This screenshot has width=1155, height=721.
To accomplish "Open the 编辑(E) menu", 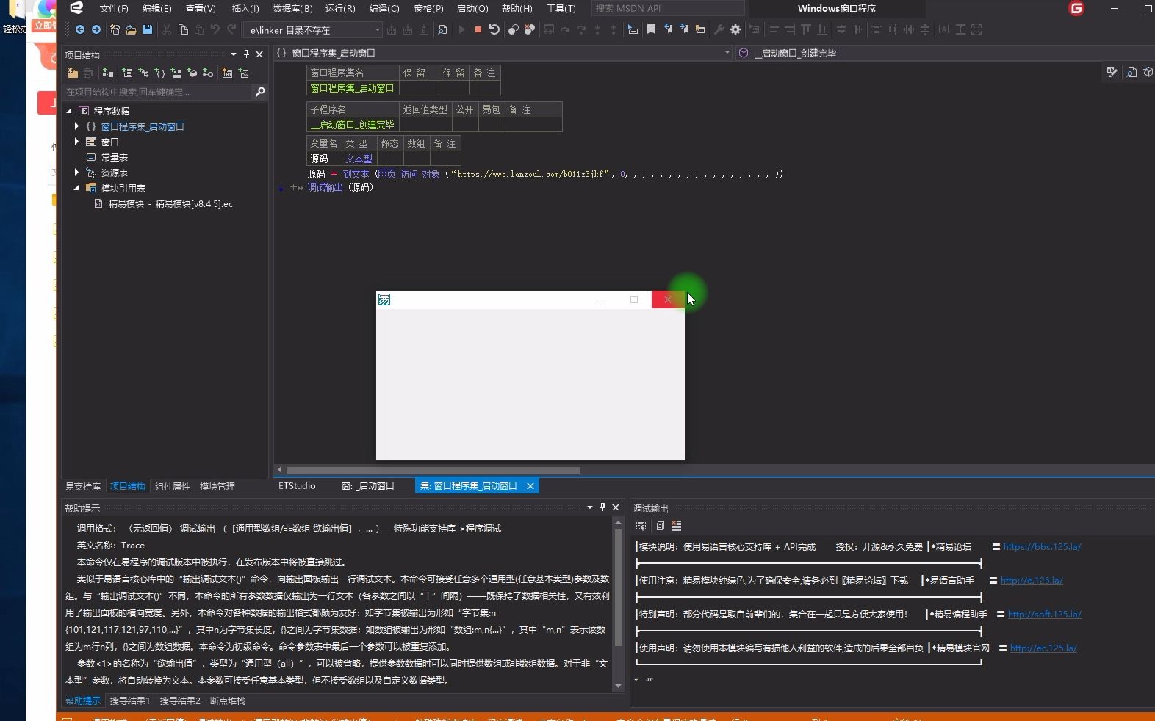I will (157, 9).
